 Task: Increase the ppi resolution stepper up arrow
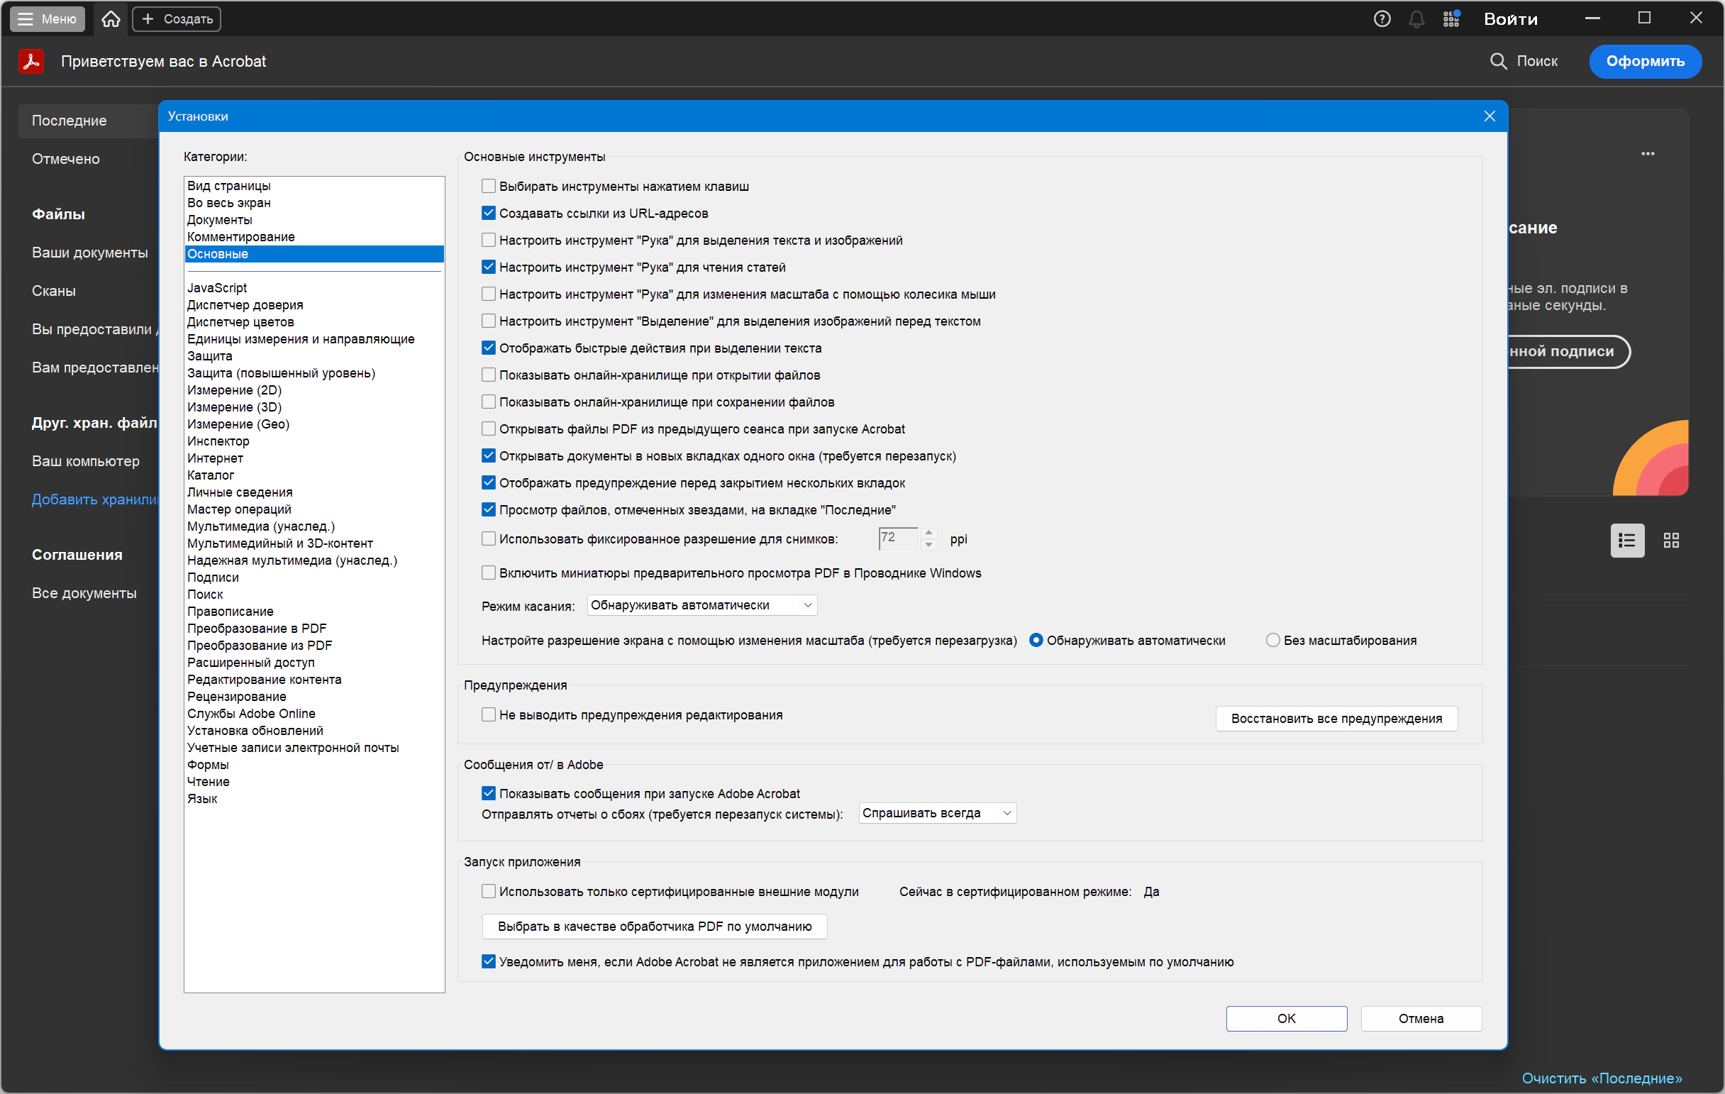tap(928, 532)
